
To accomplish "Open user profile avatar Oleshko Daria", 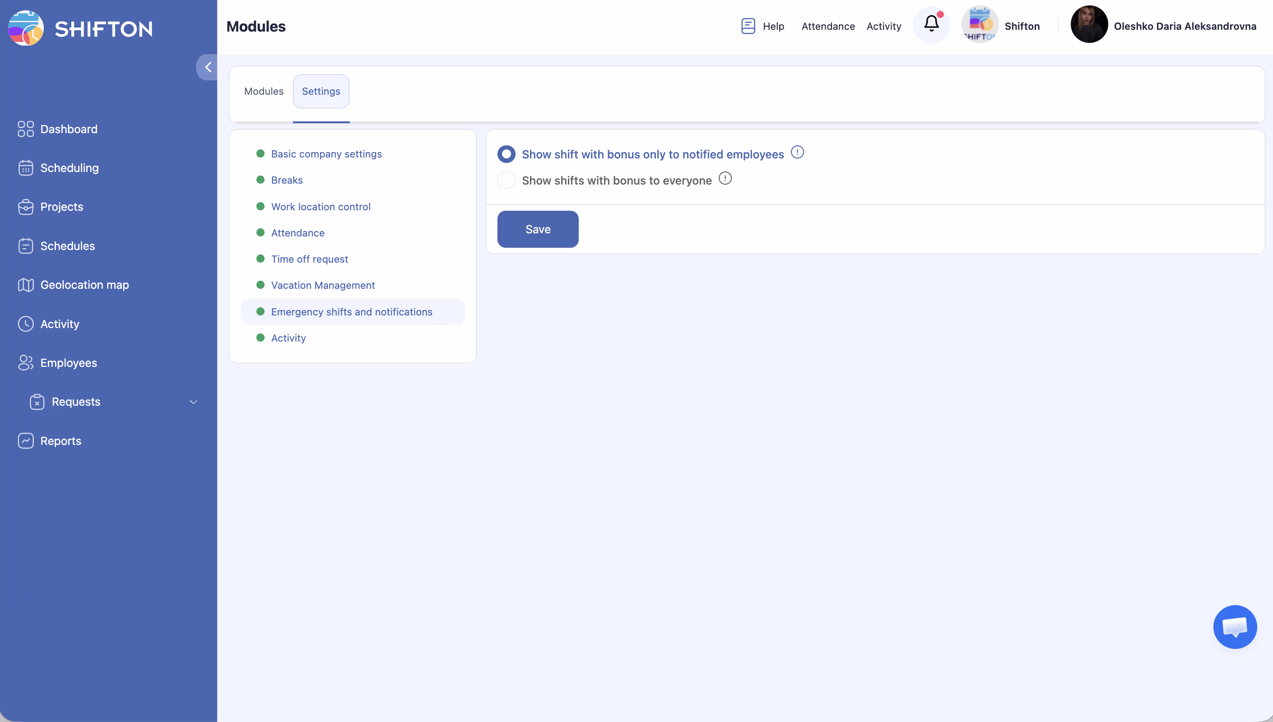I will click(1088, 25).
